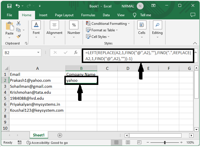
Task: Expand the Conditional Formatting dropdown
Action: [108, 24]
